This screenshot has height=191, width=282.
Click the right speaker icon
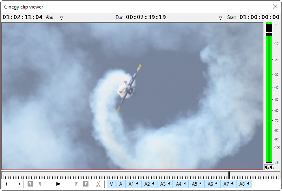[x=271, y=167]
